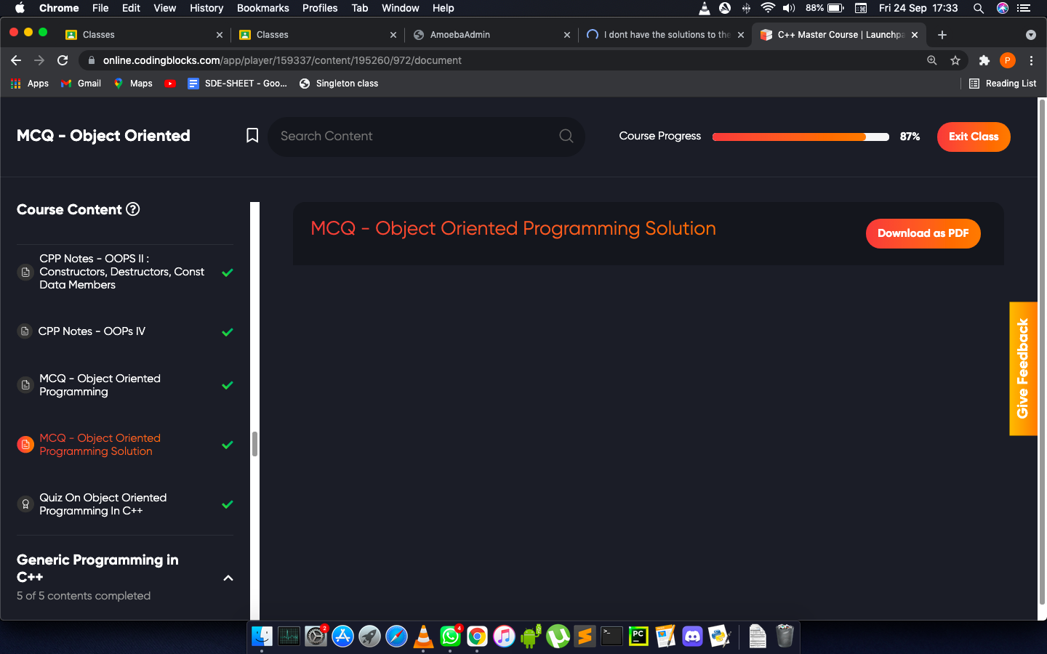The image size is (1047, 654).
Task: Bookmark this page with the star icon
Action: [955, 60]
